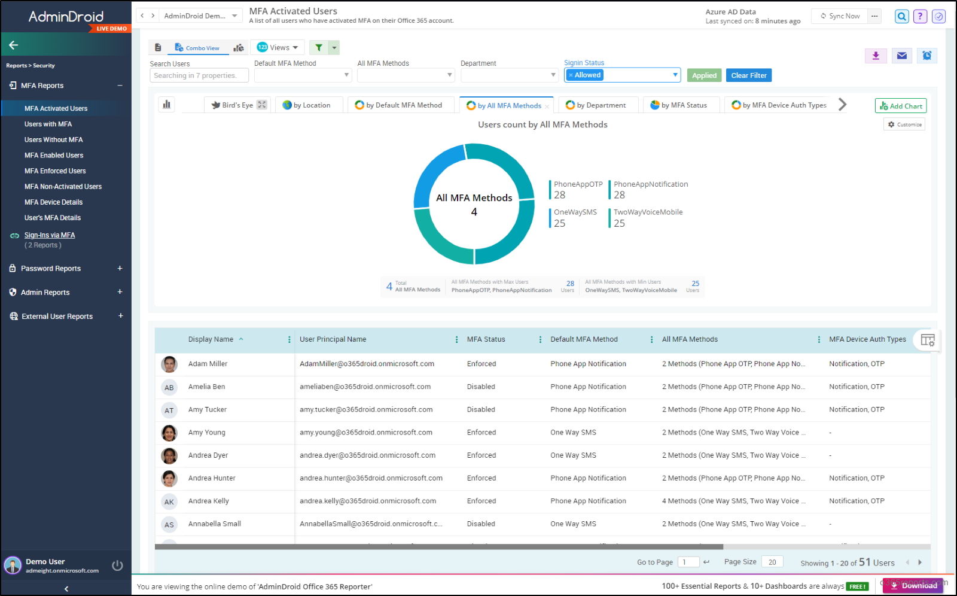Viewport: 957px width, 596px height.
Task: Click the Add Chart button
Action: tap(901, 106)
